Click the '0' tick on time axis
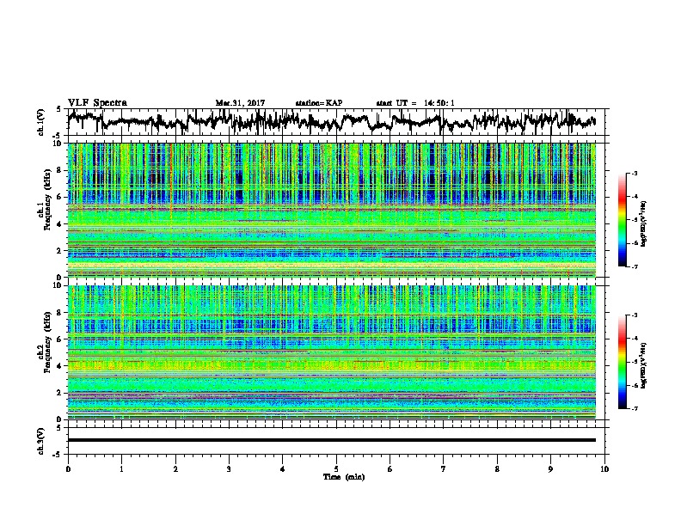 (68, 468)
